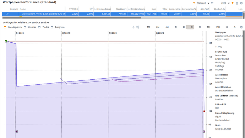Screen dimensions: 245x138
Task: Click the horizontal table scrollbar
Action: tap(72, 18)
